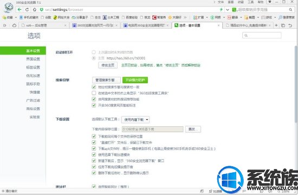
Task: Expand the address bar history dropdown arrow
Action: [228, 10]
